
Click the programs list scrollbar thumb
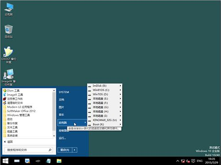pyautogui.click(x=54, y=111)
